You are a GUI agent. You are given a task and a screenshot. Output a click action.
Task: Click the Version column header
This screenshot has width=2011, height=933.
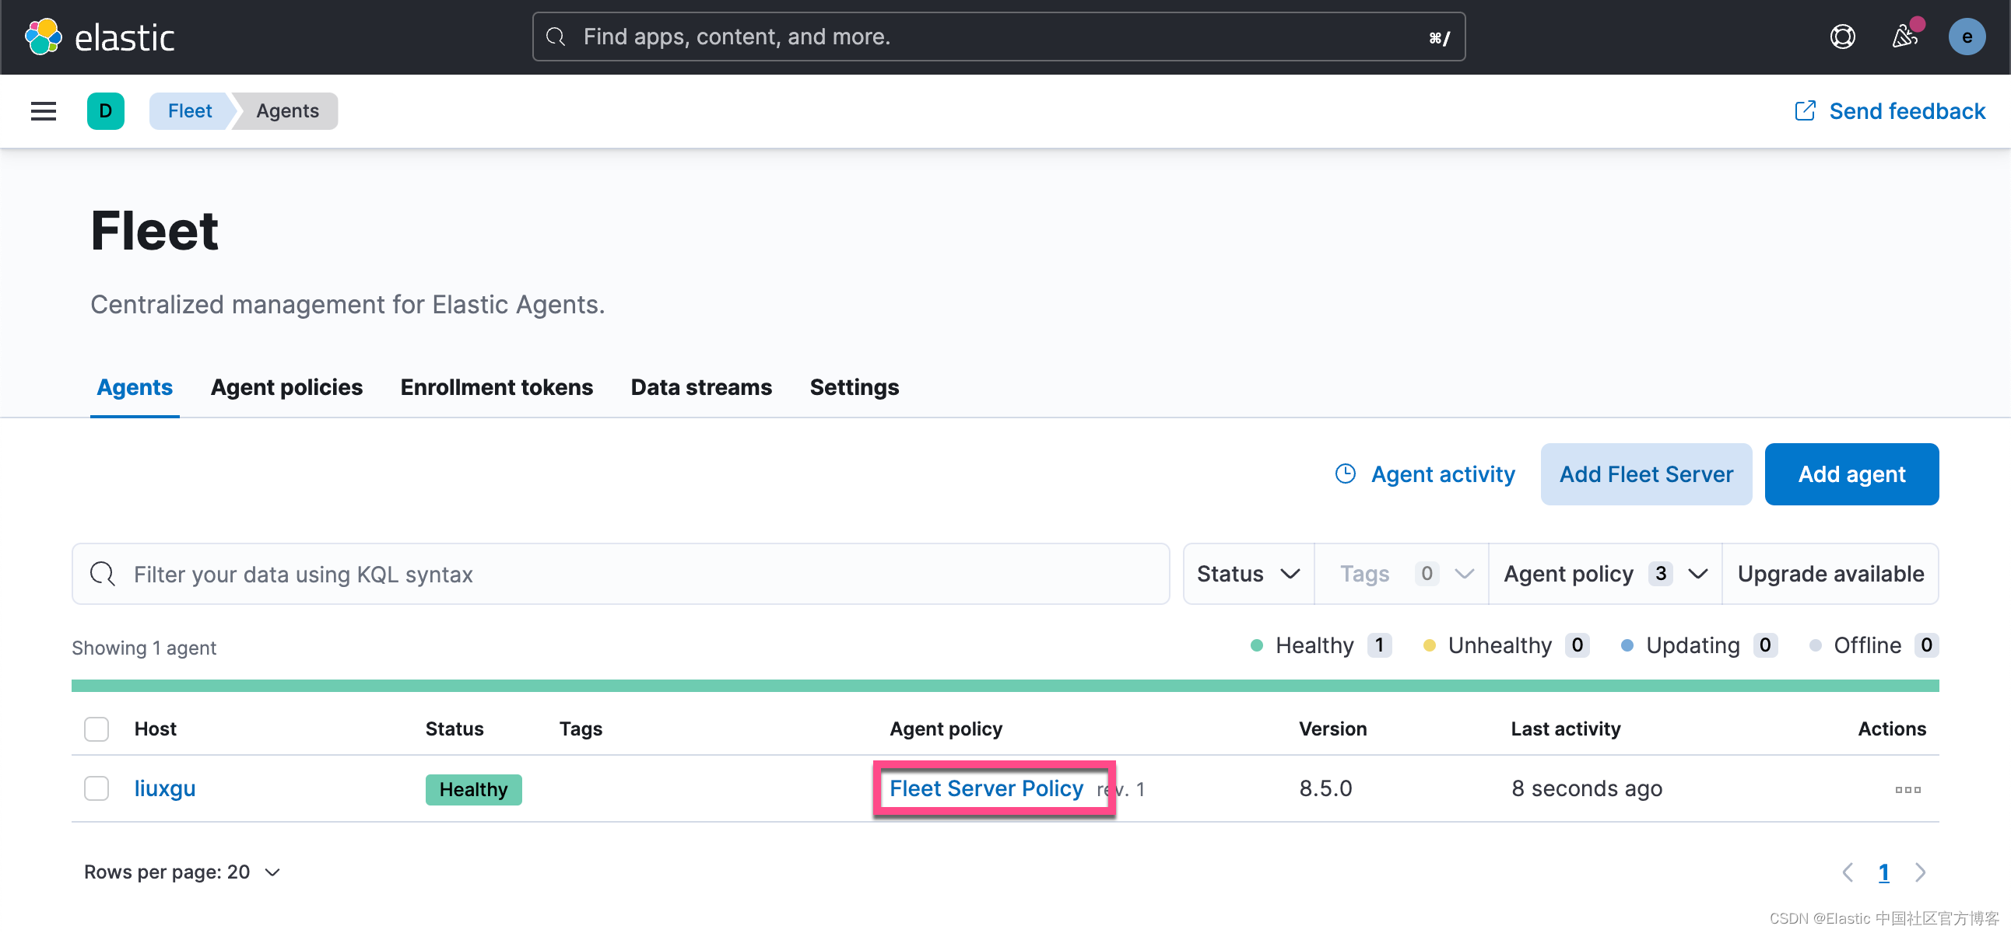1332,728
